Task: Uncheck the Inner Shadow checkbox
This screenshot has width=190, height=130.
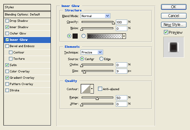Action: (x=7, y=27)
